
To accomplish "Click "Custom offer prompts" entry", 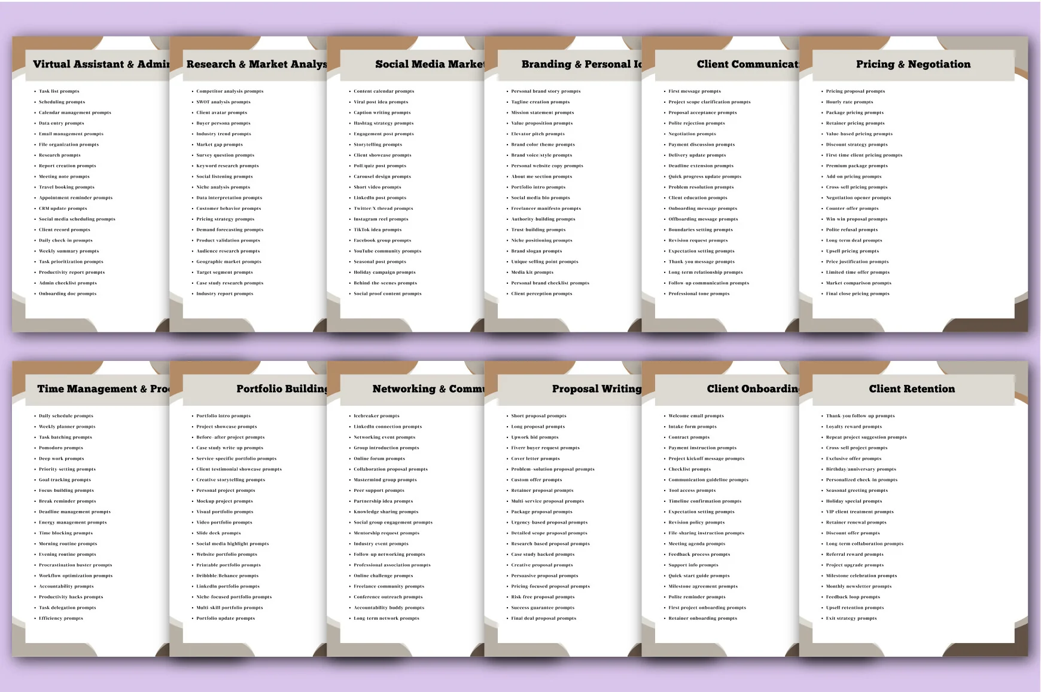I will (537, 480).
